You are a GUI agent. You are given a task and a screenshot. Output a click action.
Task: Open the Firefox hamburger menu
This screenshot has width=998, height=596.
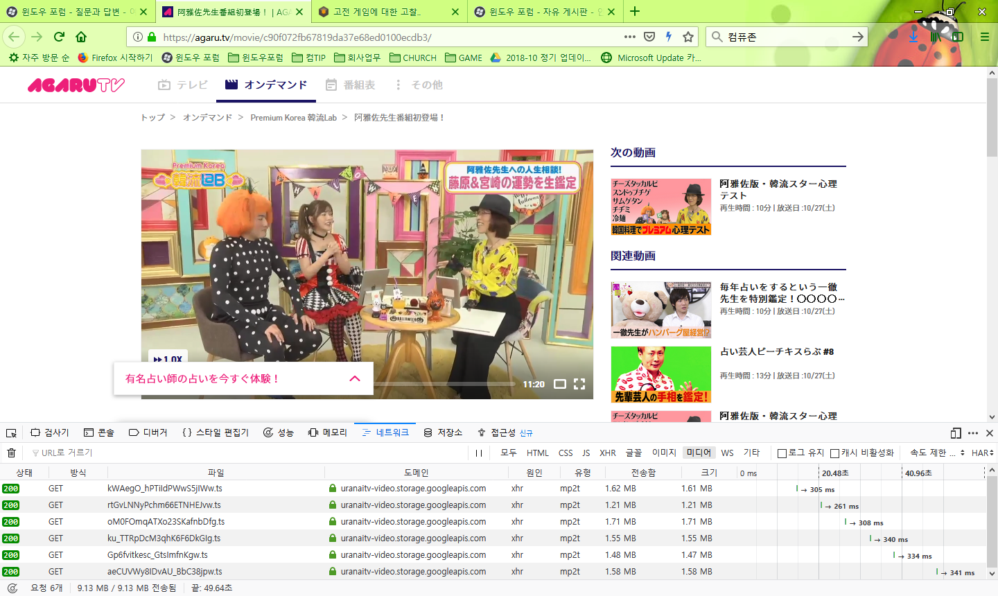pos(984,37)
